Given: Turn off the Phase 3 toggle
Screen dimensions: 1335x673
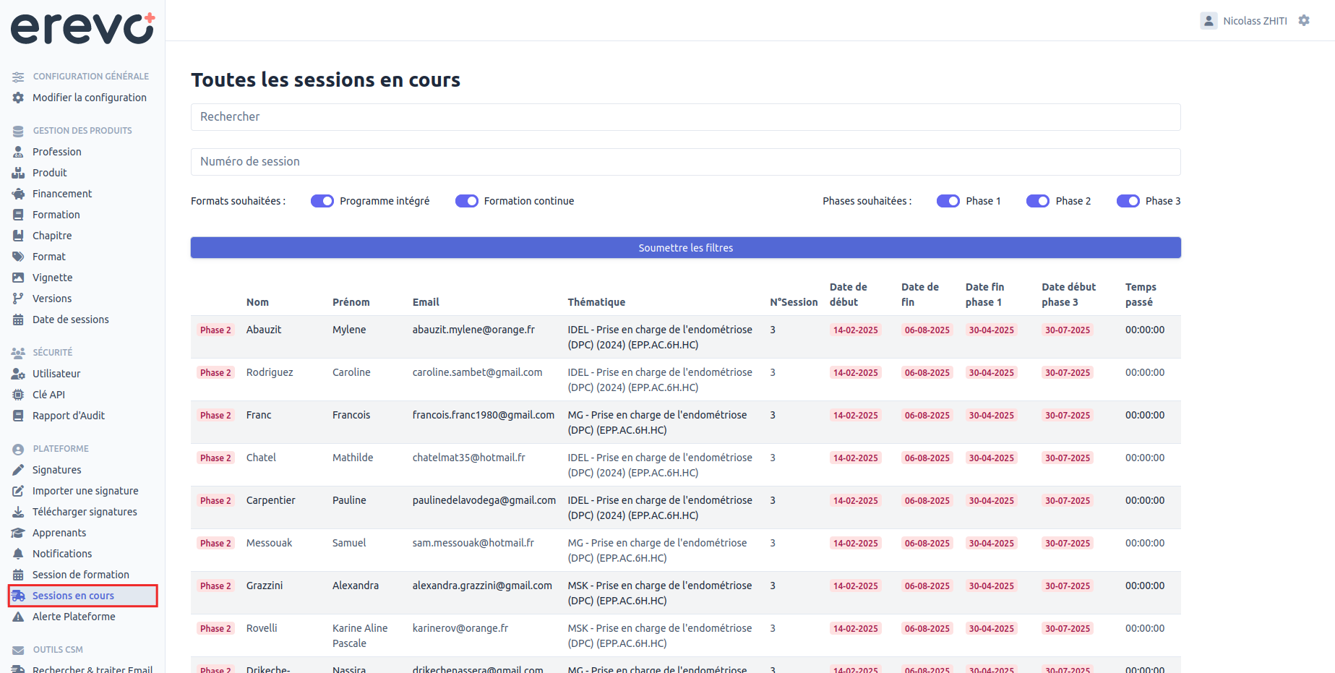Looking at the screenshot, I should point(1128,201).
